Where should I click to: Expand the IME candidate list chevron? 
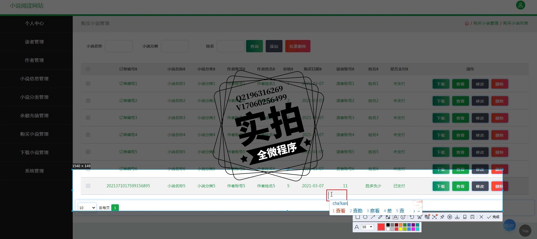click(419, 211)
